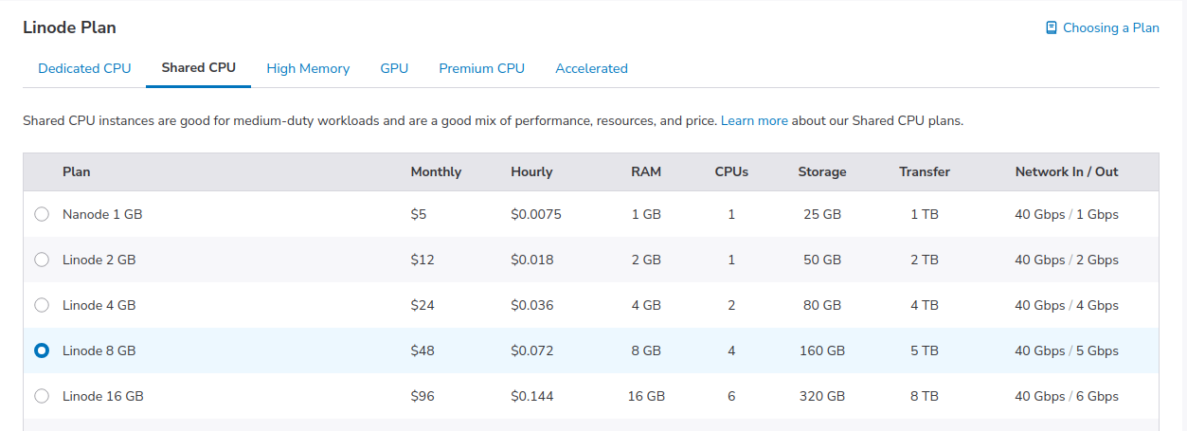This screenshot has height=431, width=1187.
Task: Go to the Premium CPU tab
Action: tap(481, 68)
